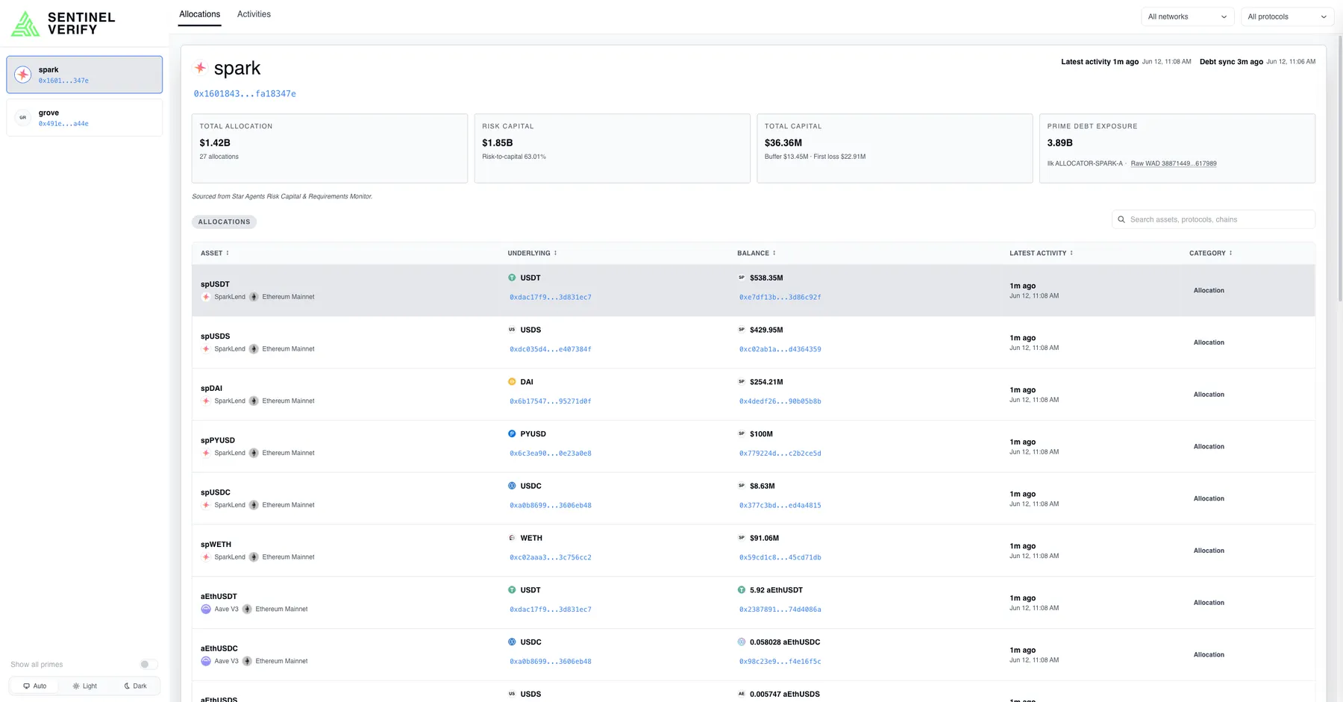The height and width of the screenshot is (702, 1343).
Task: Click the page vertical scrollbar
Action: [x=1340, y=168]
